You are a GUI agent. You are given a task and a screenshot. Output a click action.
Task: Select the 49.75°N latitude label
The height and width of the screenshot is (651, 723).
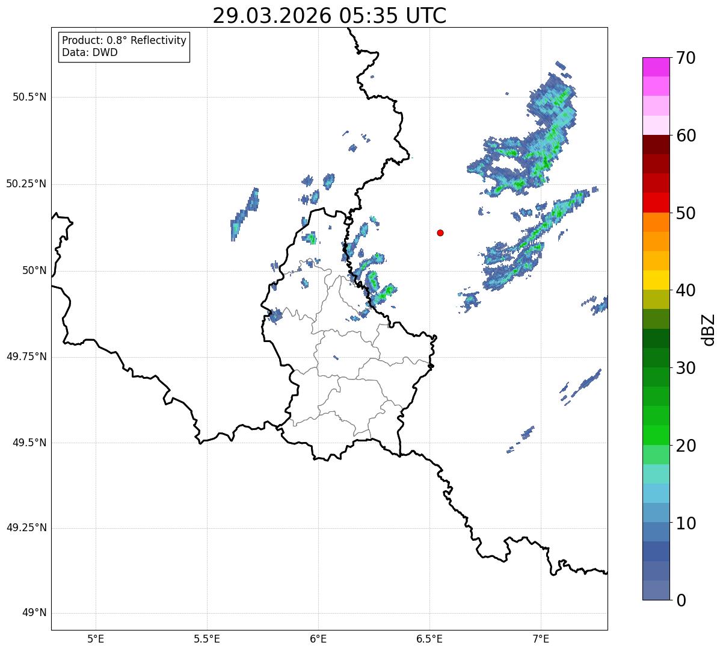pyautogui.click(x=26, y=357)
